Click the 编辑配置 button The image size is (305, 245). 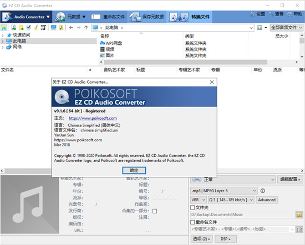pyautogui.click(x=290, y=179)
